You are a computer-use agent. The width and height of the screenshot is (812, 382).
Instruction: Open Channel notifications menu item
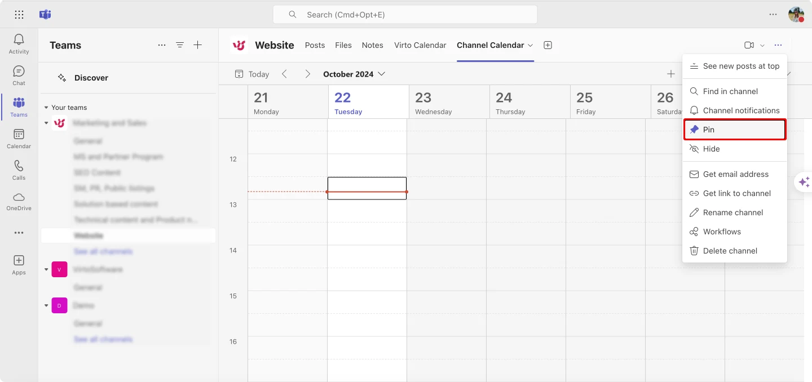(735, 110)
